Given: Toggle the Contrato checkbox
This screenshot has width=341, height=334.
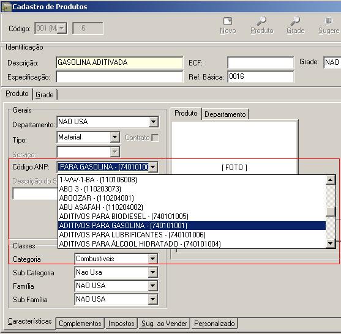Looking at the screenshot, I should [155, 138].
